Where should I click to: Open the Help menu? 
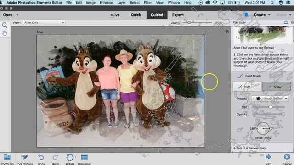(188, 3)
